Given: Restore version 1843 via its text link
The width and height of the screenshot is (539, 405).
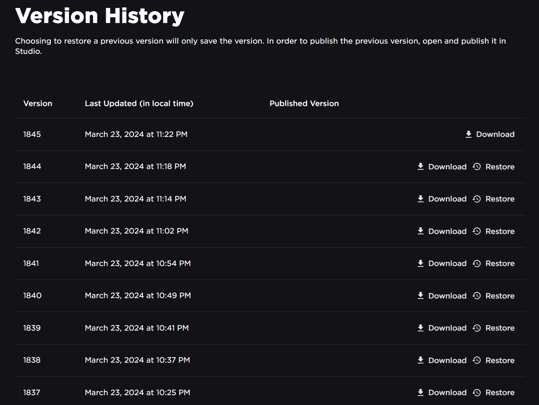Looking at the screenshot, I should pyautogui.click(x=500, y=199).
